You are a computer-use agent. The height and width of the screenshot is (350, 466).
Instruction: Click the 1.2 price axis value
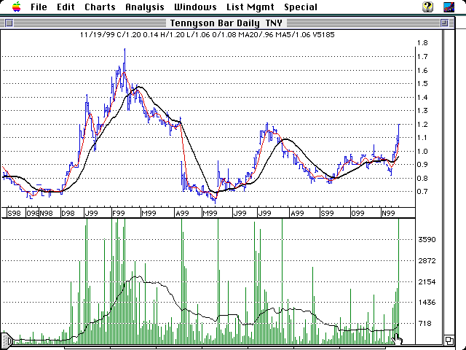[422, 125]
